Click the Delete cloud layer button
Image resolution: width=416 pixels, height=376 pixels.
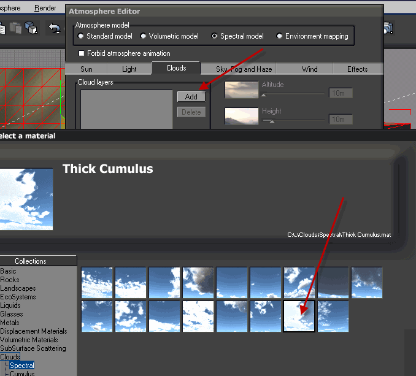(x=191, y=112)
